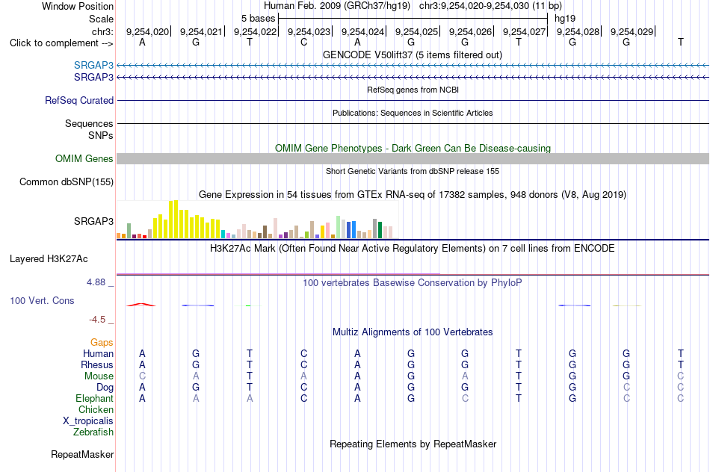Open 'Publications: Sequences in Scientific Articles' title
Image resolution: width=710 pixels, height=472 pixels.
pyautogui.click(x=413, y=113)
